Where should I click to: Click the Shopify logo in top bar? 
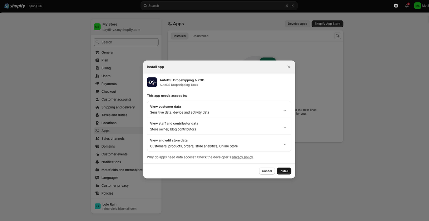tap(15, 6)
